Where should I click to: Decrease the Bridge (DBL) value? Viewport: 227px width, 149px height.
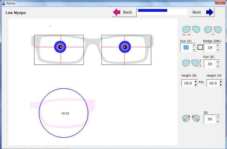(x=218, y=50)
